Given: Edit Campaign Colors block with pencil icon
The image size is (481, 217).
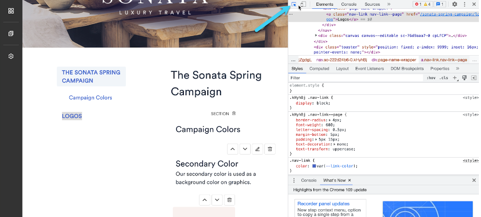Looking at the screenshot, I should (257, 149).
